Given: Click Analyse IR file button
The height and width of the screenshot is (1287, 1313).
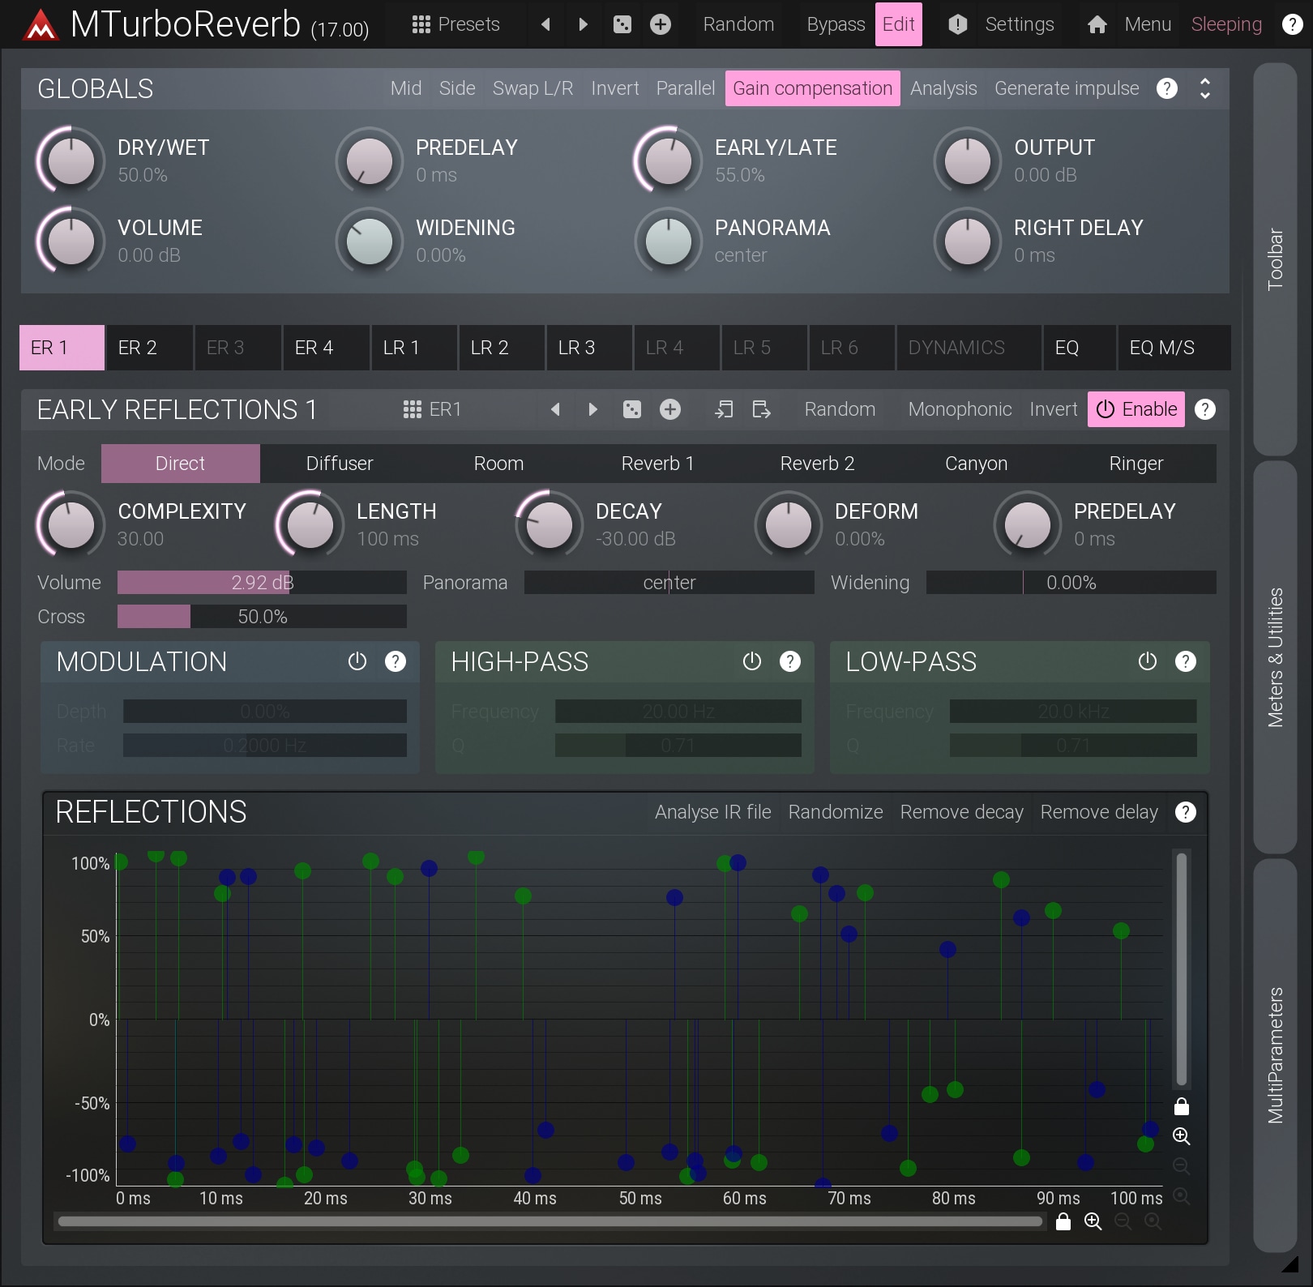Looking at the screenshot, I should tap(712, 812).
